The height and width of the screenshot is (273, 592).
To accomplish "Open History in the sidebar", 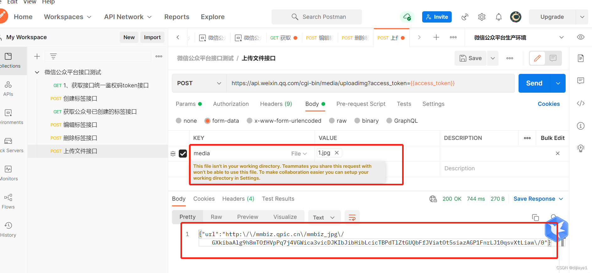I will [8, 230].
